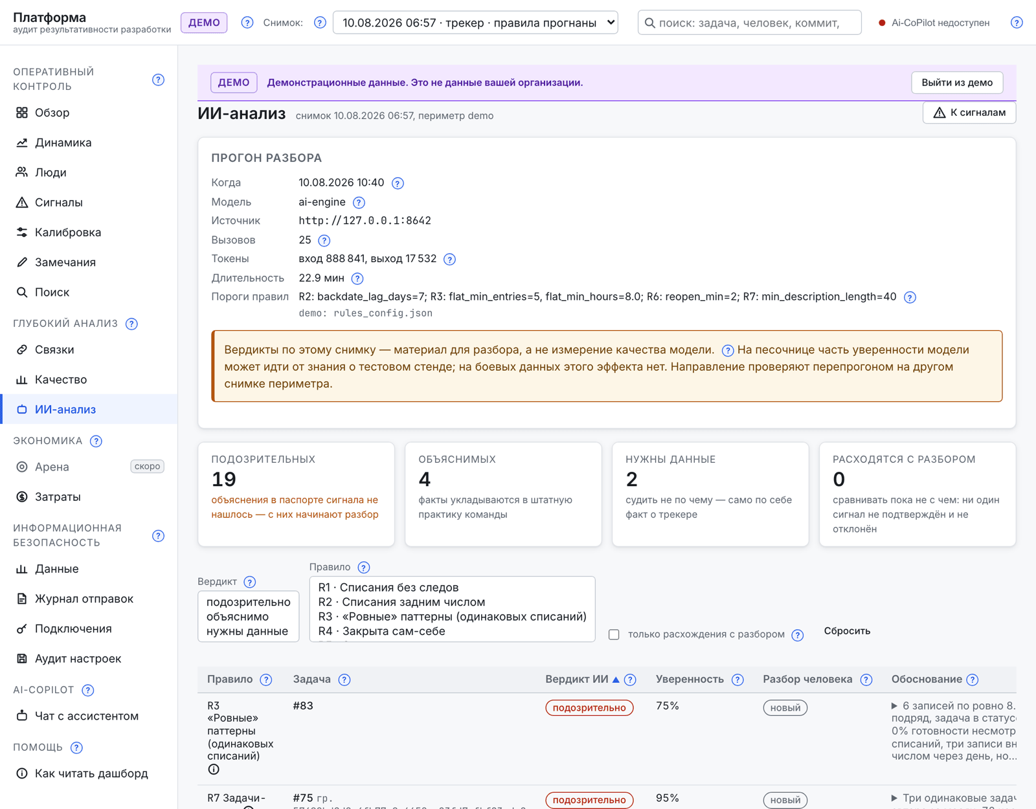Click the К сигналам button
The image size is (1036, 809).
tap(969, 113)
